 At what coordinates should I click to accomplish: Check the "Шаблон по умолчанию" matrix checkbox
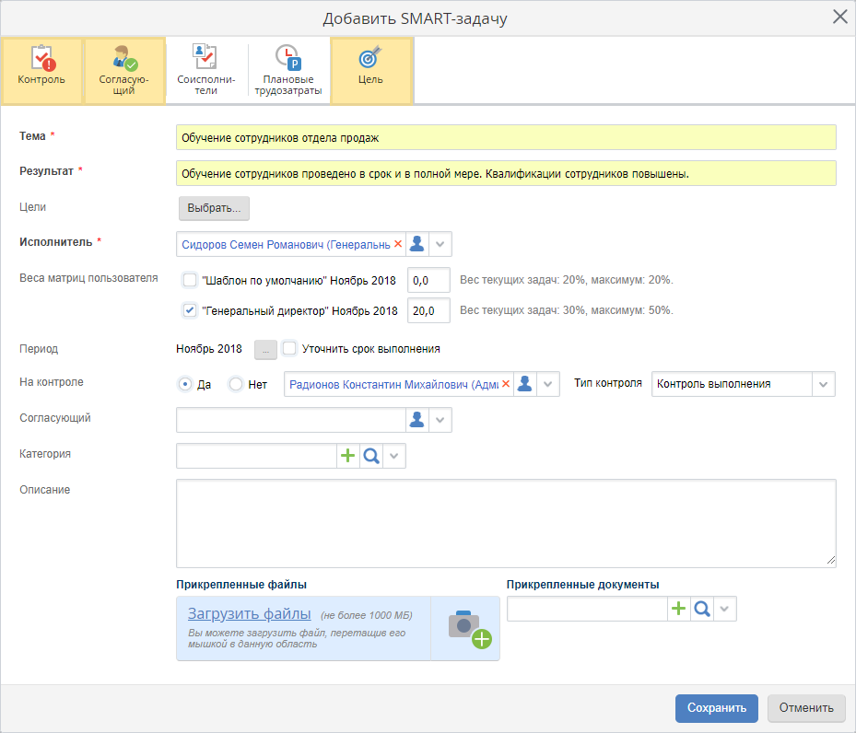point(190,280)
